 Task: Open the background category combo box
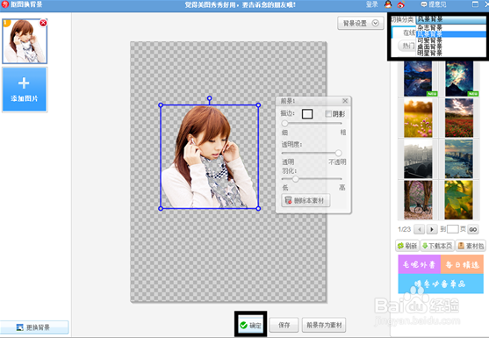click(x=451, y=19)
